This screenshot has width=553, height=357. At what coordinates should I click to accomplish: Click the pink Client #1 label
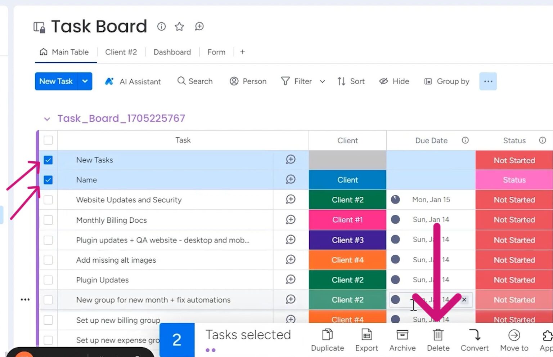[347, 220]
